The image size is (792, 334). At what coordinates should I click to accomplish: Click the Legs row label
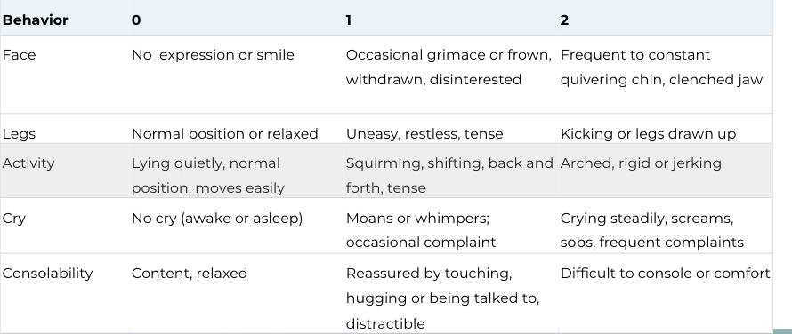tap(20, 134)
